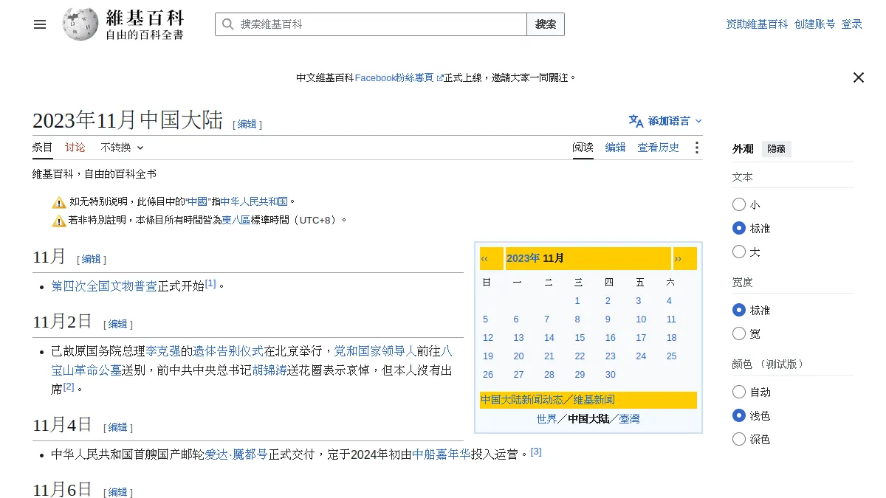The image size is (886, 498).
Task: Open citation reference [3]
Action: (x=536, y=452)
